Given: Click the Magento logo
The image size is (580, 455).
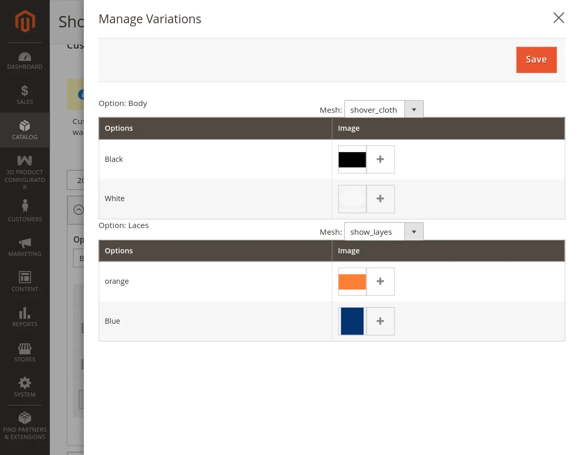Looking at the screenshot, I should tap(24, 21).
